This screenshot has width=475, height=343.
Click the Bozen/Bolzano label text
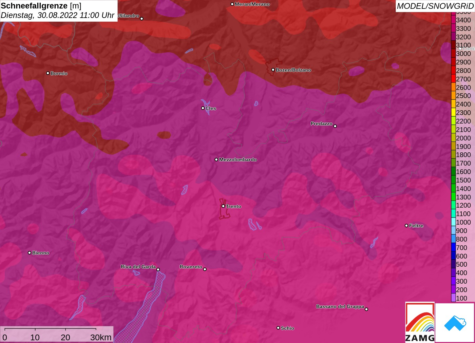[293, 70]
